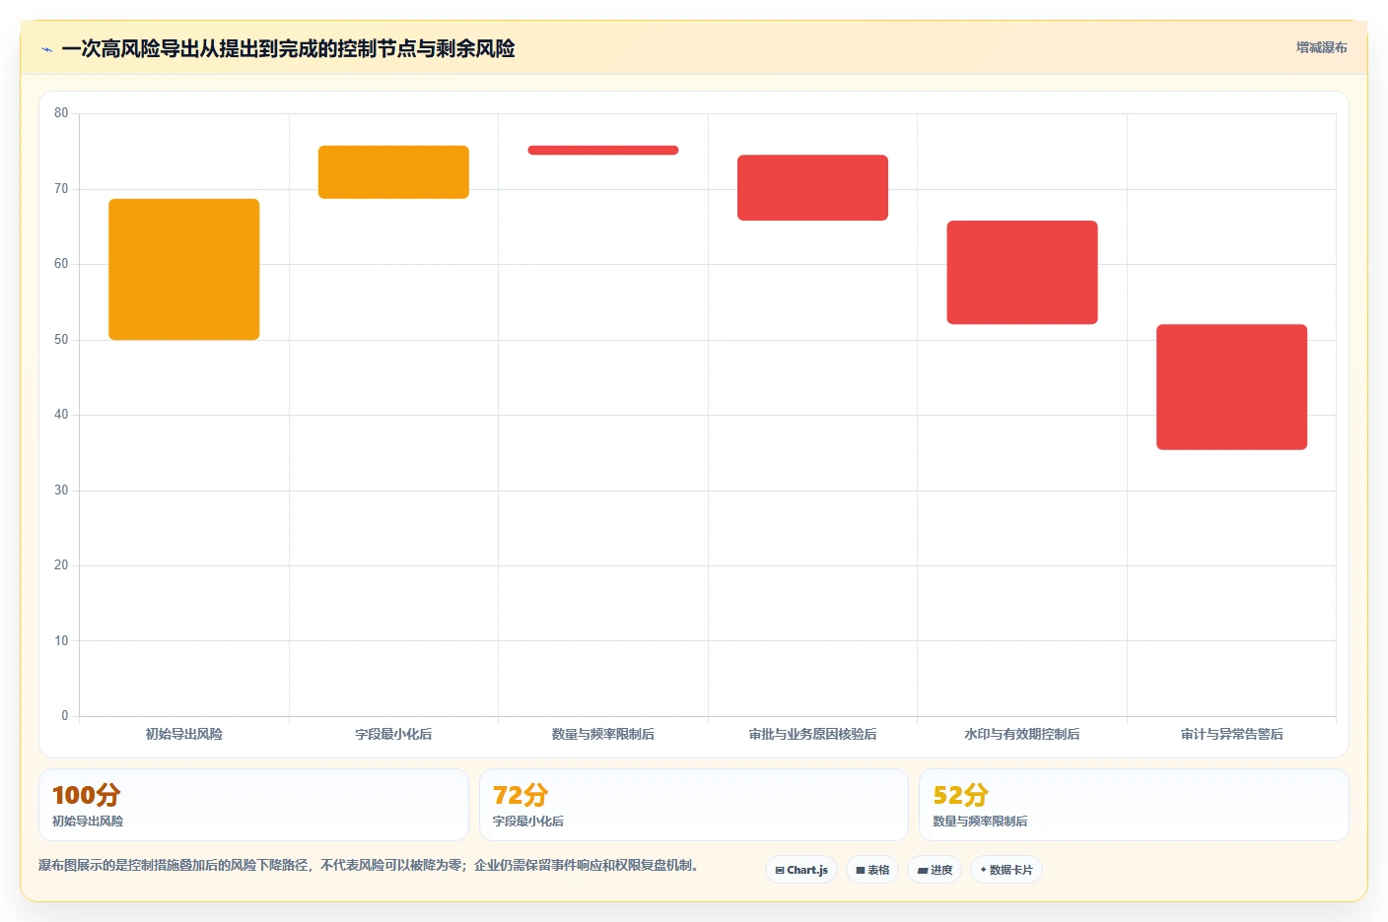Click the x-axis label 水印与有效期控制后
Viewport: 1388px width, 922px height.
(x=1022, y=734)
